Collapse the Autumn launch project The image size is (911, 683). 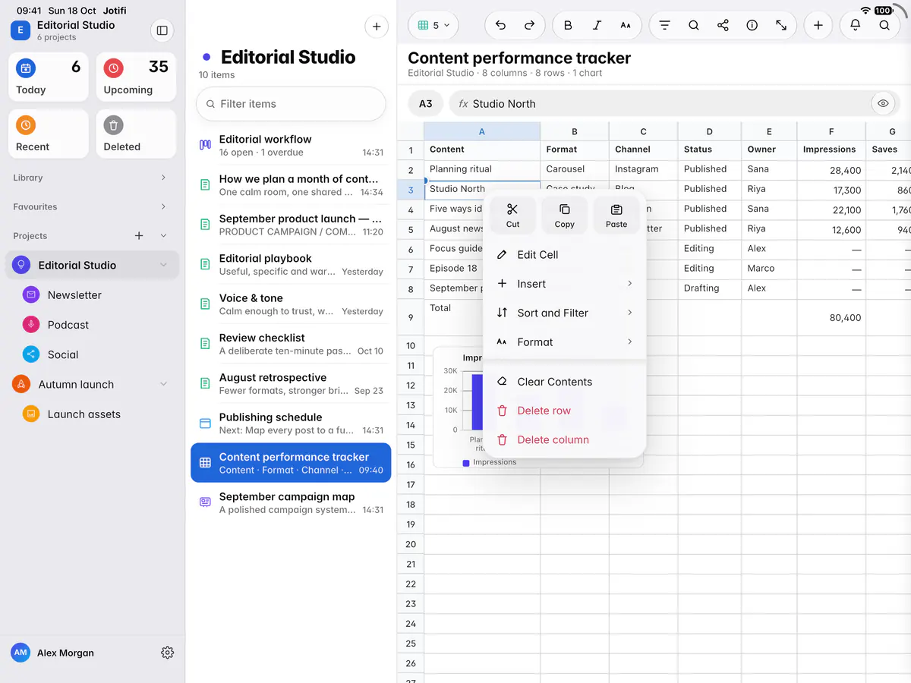163,385
